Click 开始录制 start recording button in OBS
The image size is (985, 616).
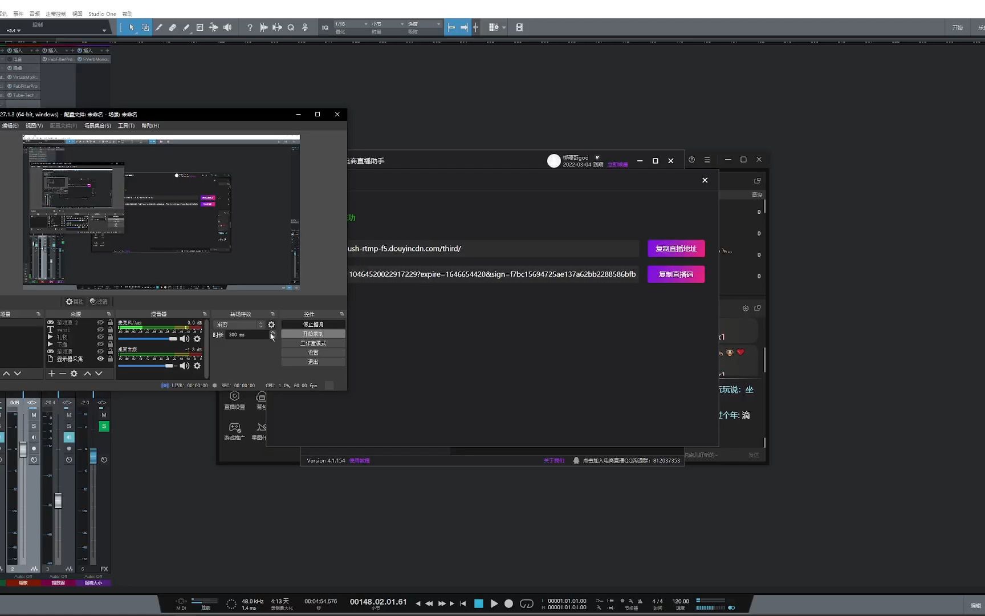click(313, 334)
